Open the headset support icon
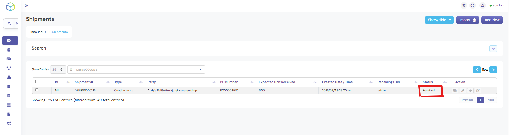Viewport: 509px width, 135px height. (x=472, y=6)
